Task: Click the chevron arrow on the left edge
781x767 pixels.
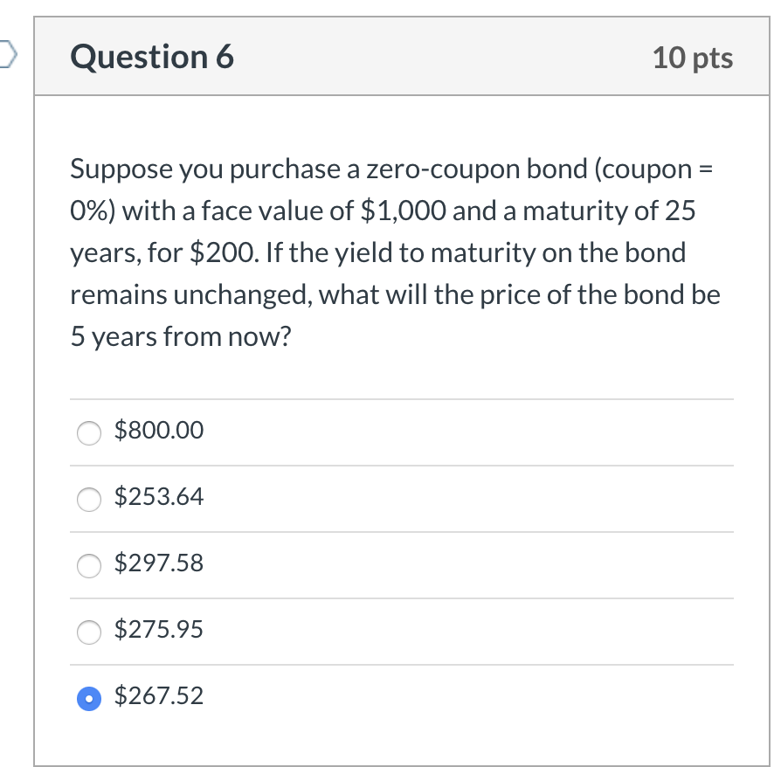Action: pos(5,54)
